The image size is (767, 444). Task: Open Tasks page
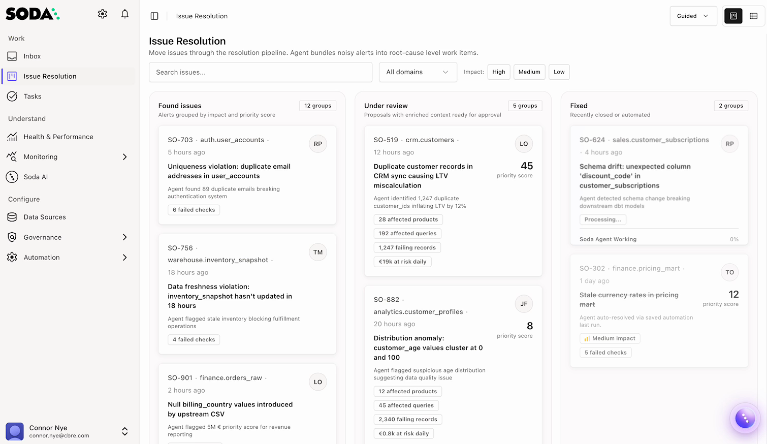pyautogui.click(x=69, y=97)
